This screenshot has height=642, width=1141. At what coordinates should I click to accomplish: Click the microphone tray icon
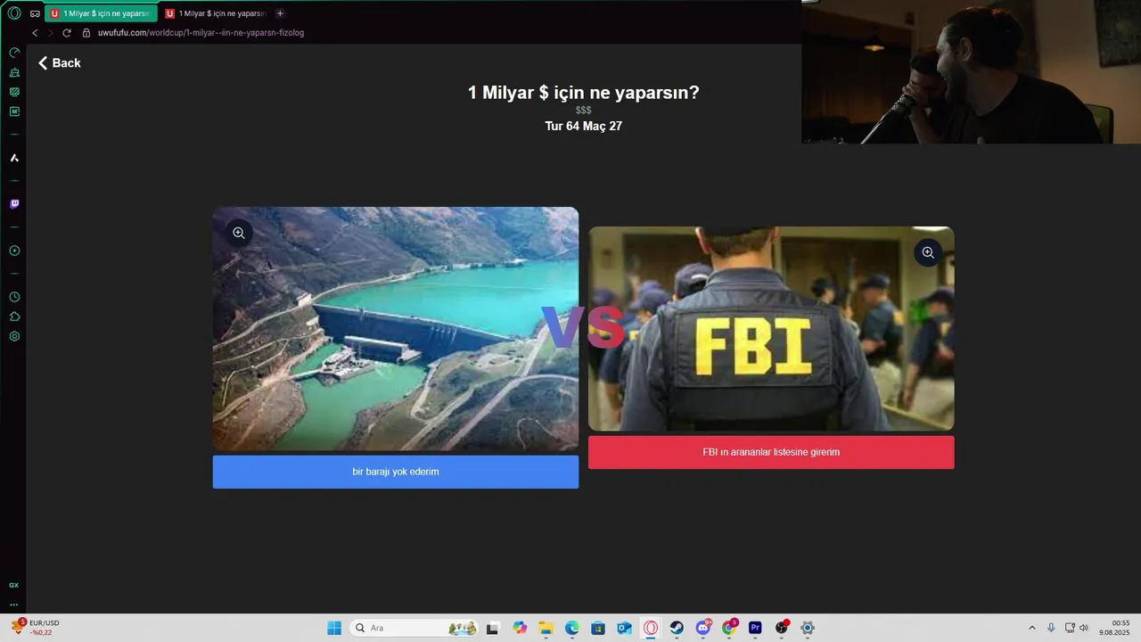click(x=1051, y=628)
